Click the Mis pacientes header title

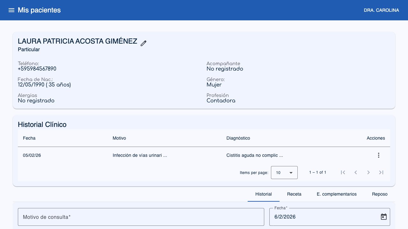point(39,10)
